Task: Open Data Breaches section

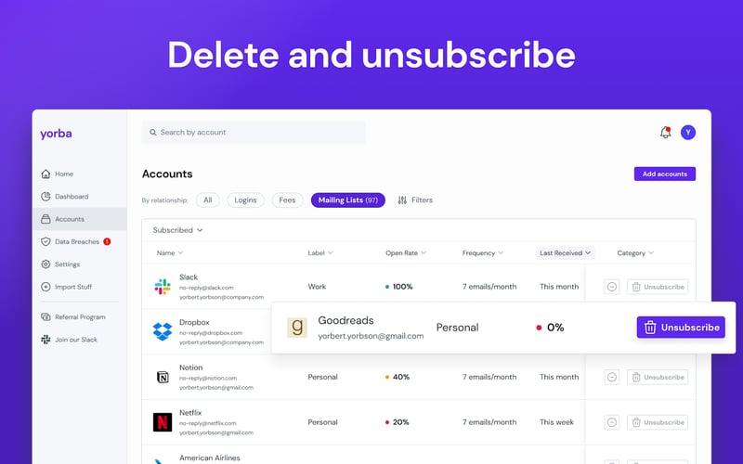Action: coord(76,241)
